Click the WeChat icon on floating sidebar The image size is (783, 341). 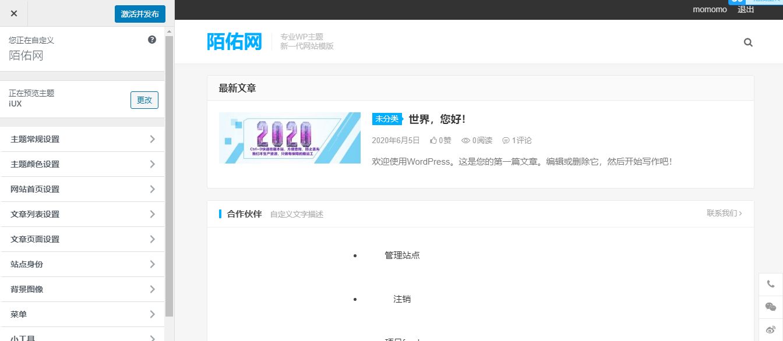pos(770,307)
